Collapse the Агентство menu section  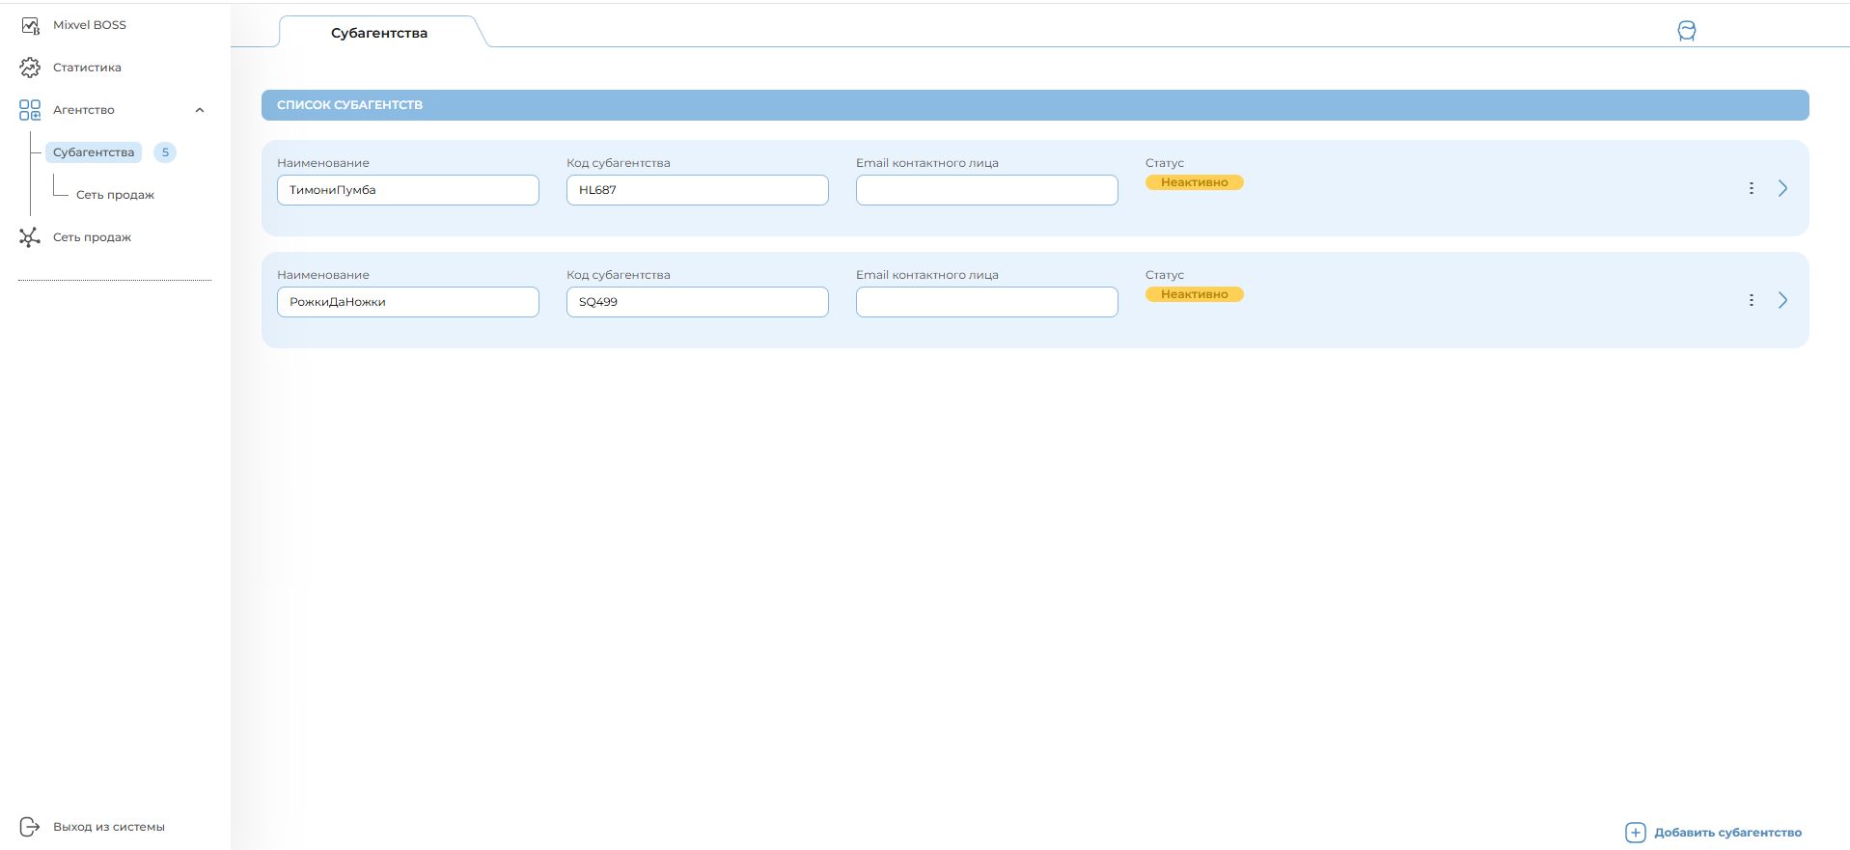200,110
